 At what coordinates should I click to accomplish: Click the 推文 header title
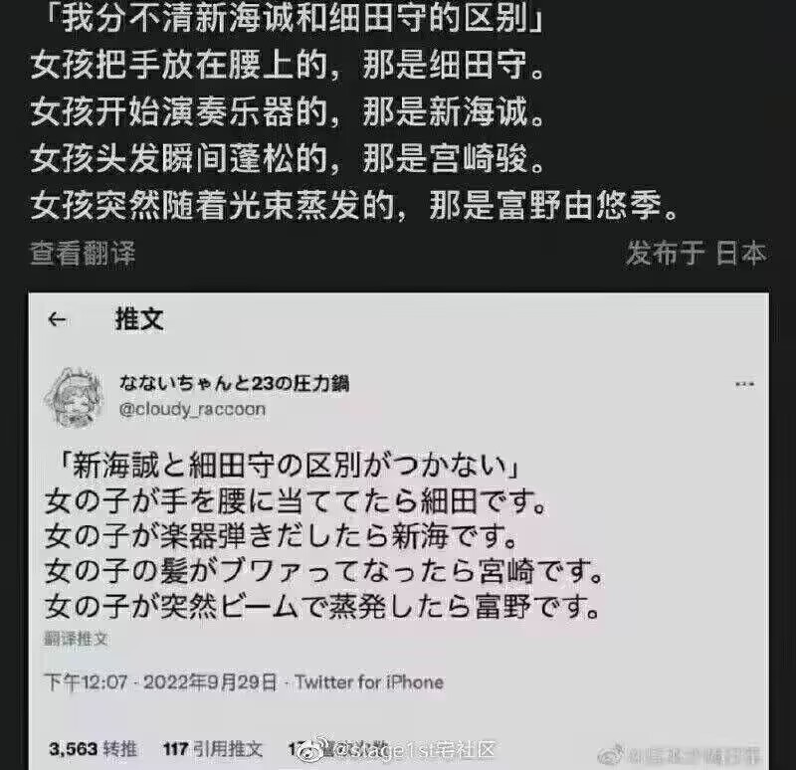pyautogui.click(x=139, y=319)
